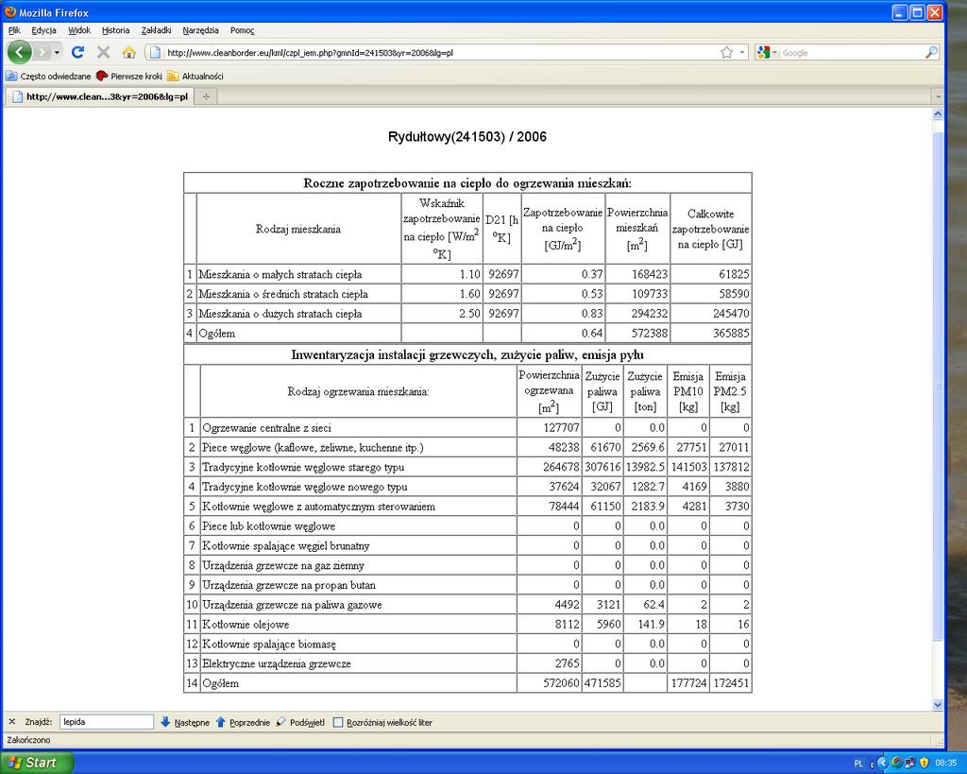Open the Narzędzia menu
The width and height of the screenshot is (967, 774).
[200, 30]
